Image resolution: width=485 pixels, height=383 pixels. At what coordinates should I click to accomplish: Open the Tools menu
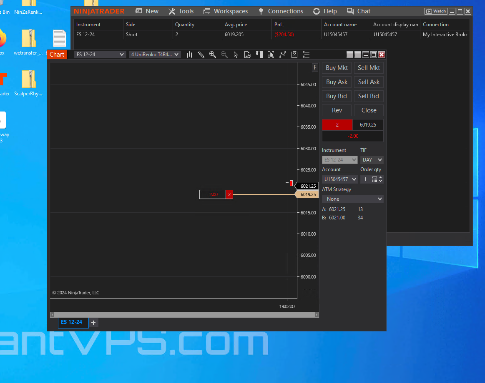tap(181, 11)
